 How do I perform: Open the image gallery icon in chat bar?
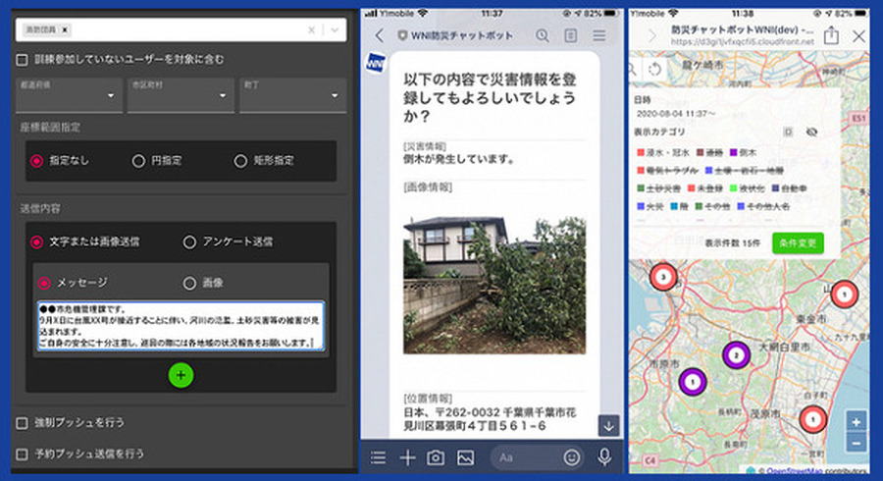coord(465,457)
